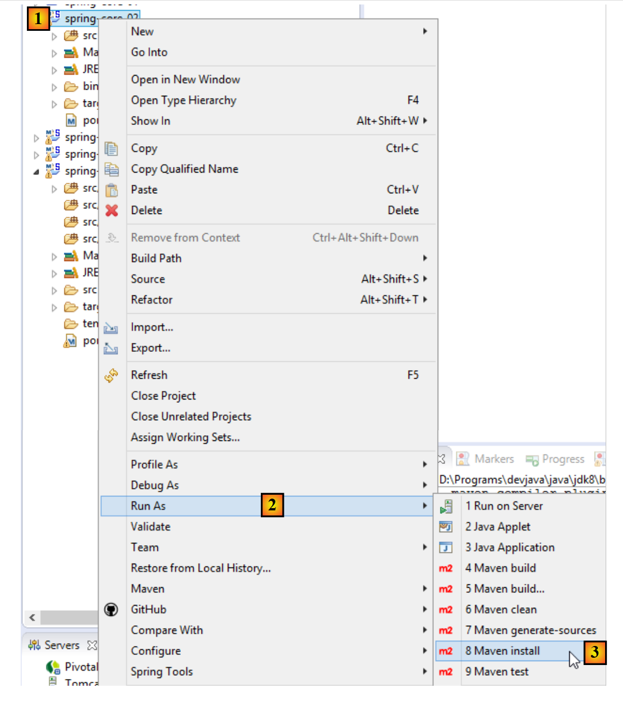Click the Copy icon in context menu
The width and height of the screenshot is (623, 702).
coord(111,148)
